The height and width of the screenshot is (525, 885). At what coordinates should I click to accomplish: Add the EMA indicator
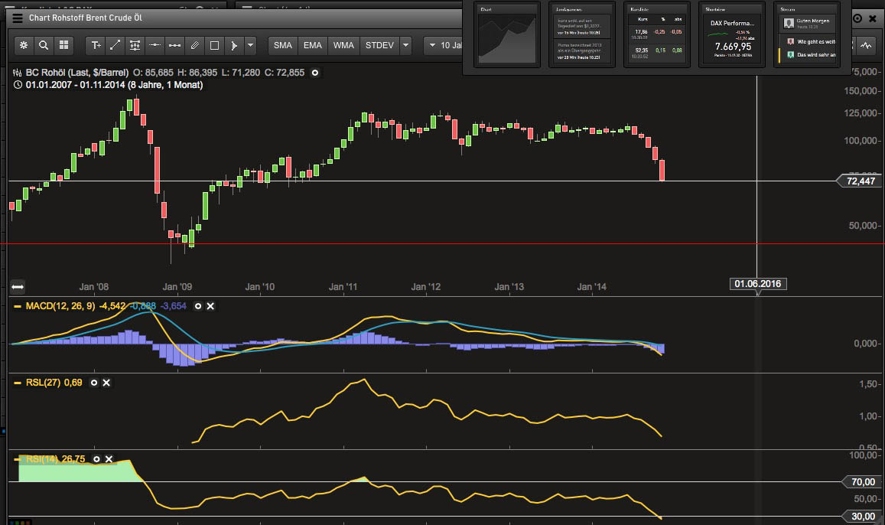[x=313, y=45]
